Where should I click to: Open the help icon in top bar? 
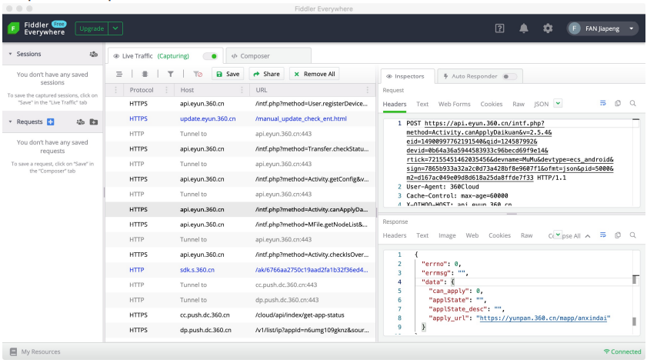(x=498, y=28)
